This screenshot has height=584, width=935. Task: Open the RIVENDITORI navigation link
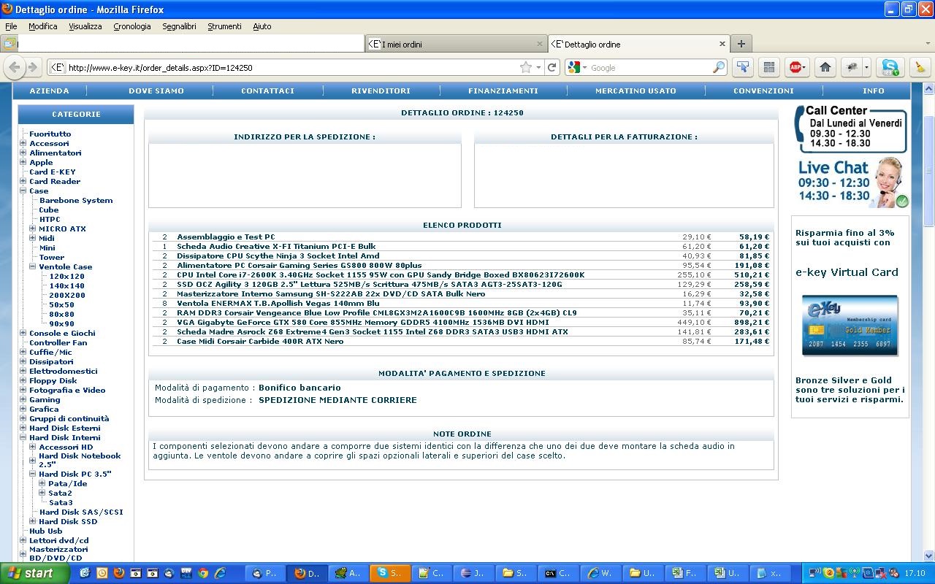[x=381, y=91]
